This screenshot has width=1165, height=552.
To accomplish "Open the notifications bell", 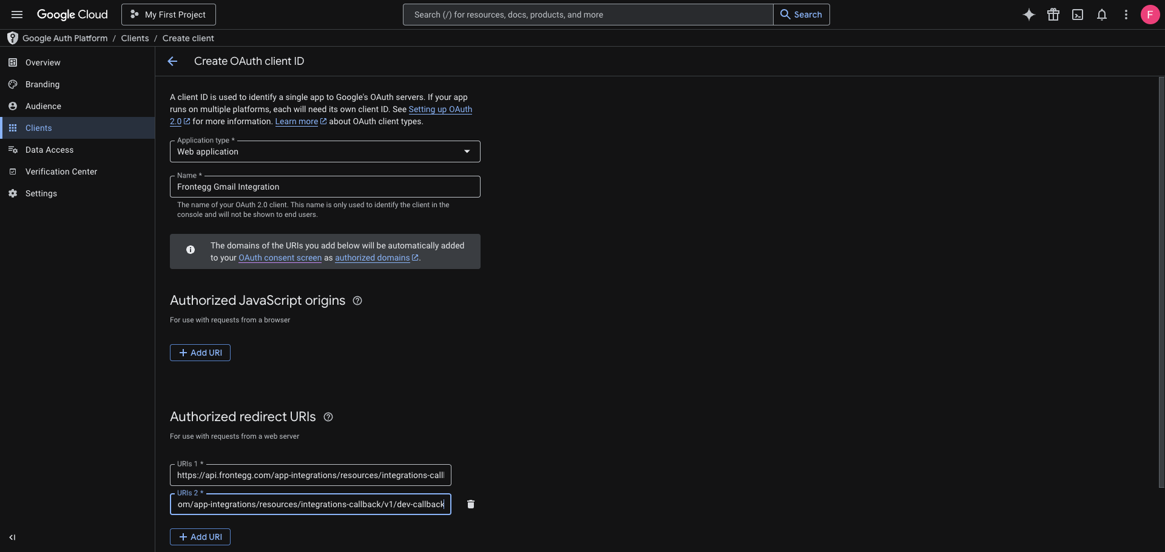I will [x=1102, y=15].
